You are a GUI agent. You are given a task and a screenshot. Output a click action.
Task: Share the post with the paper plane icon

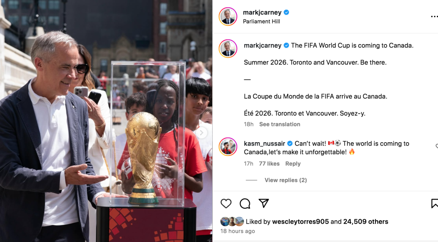tap(263, 203)
